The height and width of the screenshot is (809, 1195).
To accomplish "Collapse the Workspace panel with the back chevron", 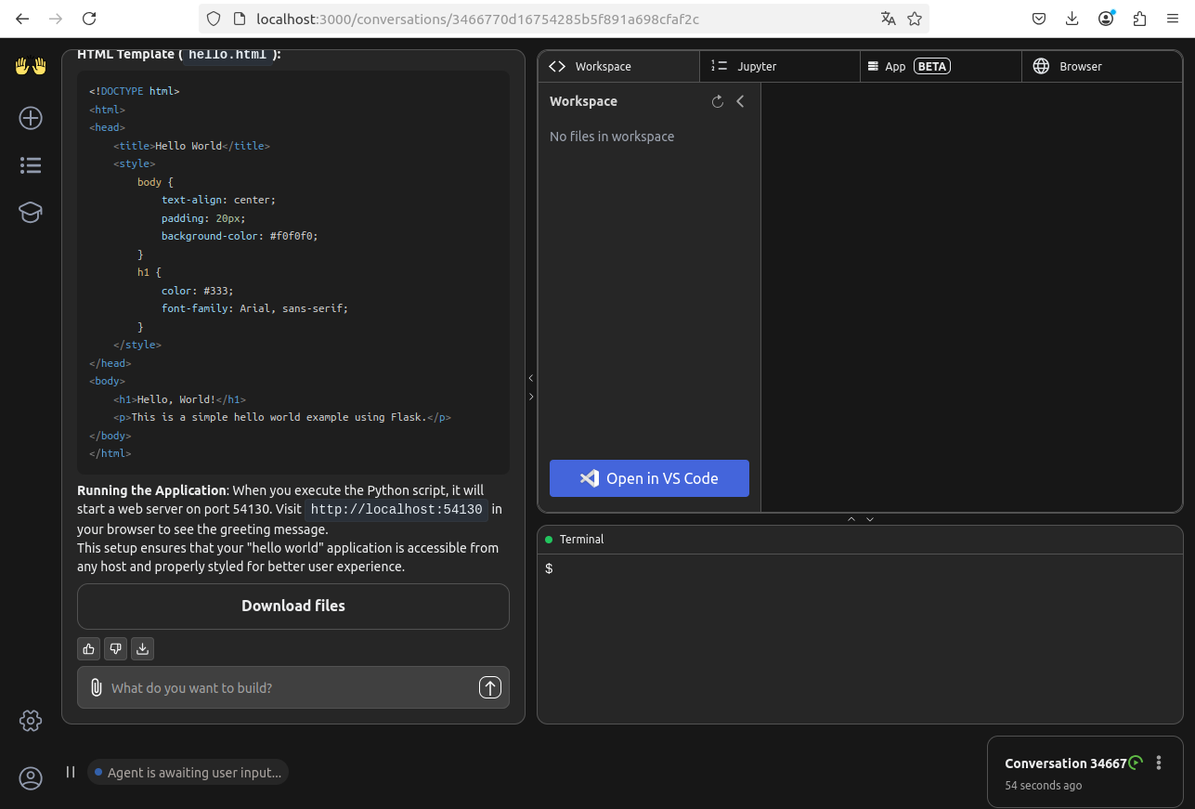I will 740,101.
